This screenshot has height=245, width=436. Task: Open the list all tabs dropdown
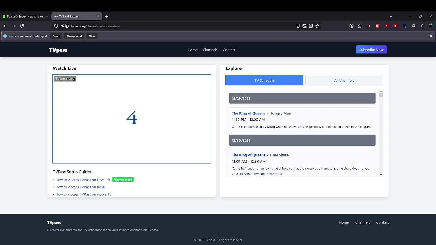[x=391, y=16]
